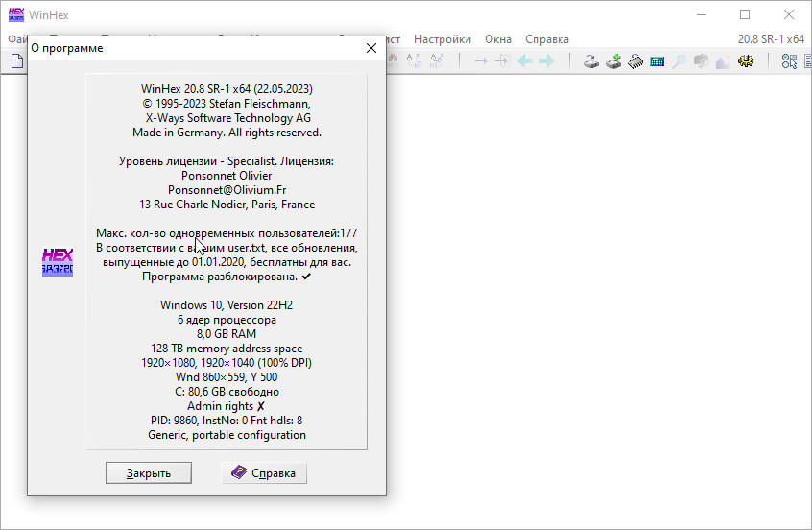Click the Generic, portable configuration line
Image resolution: width=812 pixels, height=530 pixels.
227,435
